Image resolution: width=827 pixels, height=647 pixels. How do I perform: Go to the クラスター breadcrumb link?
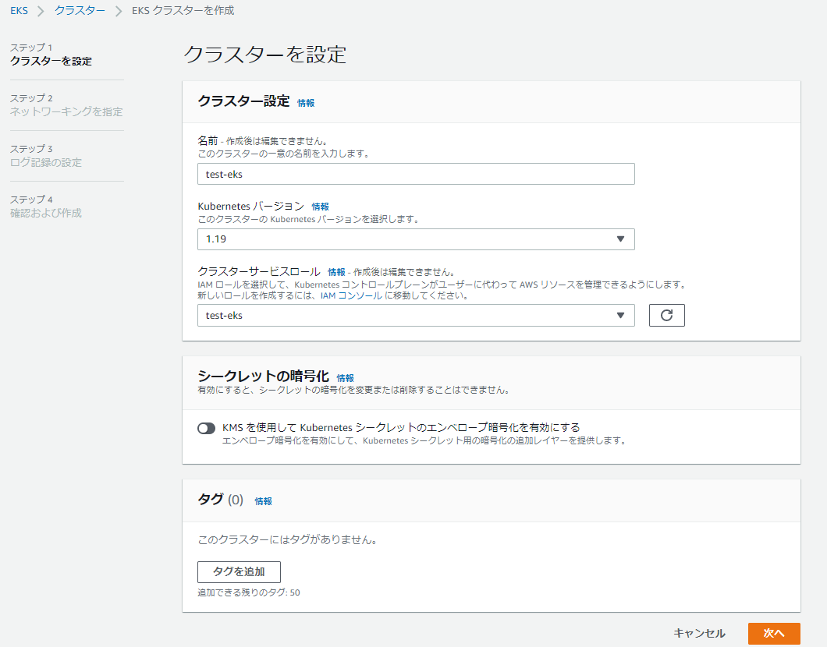tap(80, 10)
